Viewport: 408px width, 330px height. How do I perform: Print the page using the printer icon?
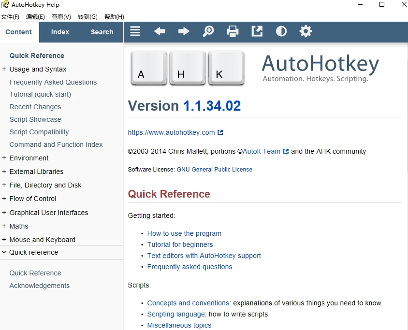tap(233, 32)
